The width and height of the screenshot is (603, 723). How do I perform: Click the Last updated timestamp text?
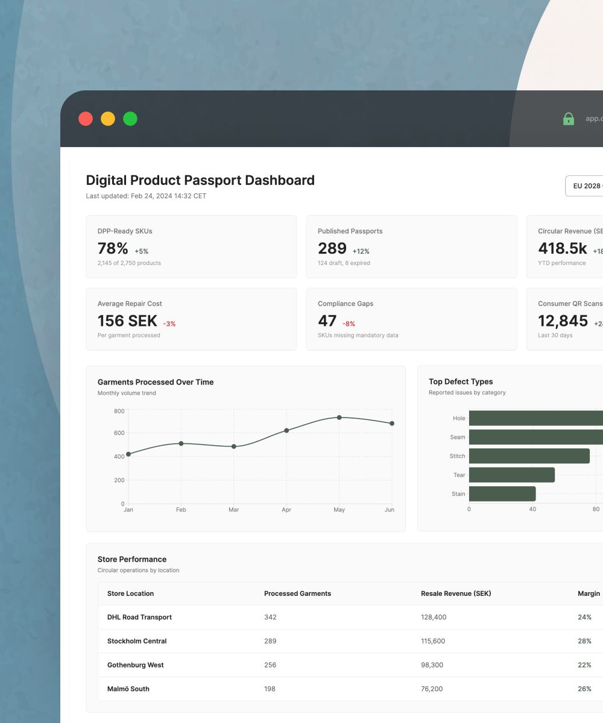pos(146,196)
